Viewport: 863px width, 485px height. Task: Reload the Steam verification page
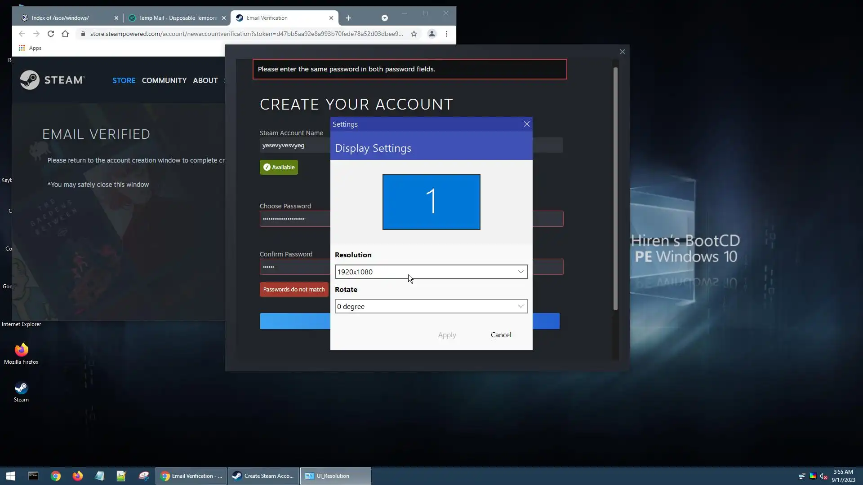(51, 34)
